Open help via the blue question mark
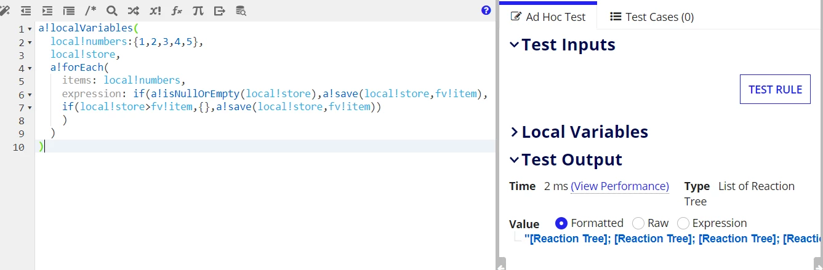This screenshot has width=823, height=270. click(x=486, y=10)
